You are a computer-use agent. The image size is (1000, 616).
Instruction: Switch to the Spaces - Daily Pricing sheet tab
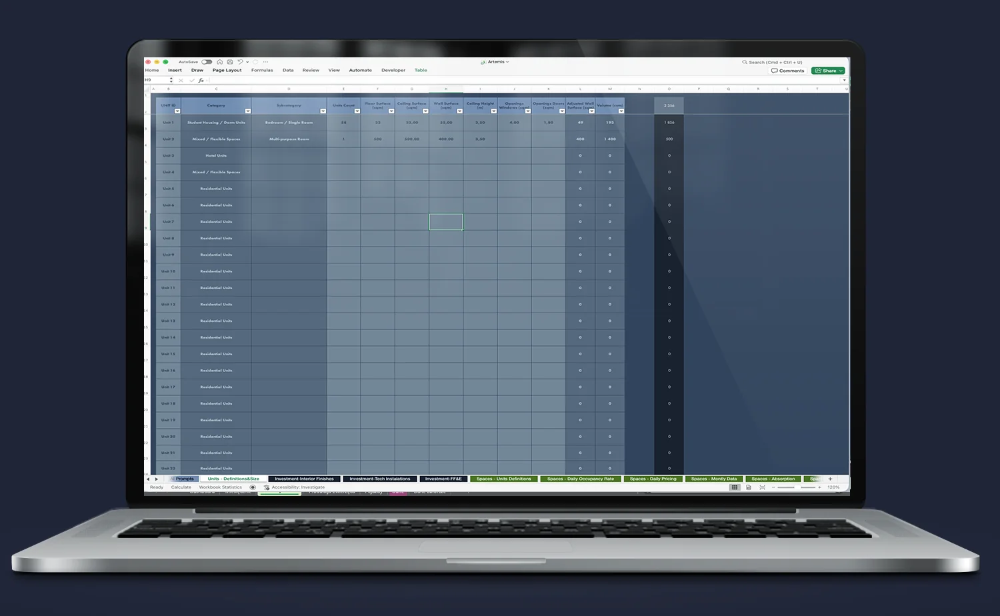653,479
